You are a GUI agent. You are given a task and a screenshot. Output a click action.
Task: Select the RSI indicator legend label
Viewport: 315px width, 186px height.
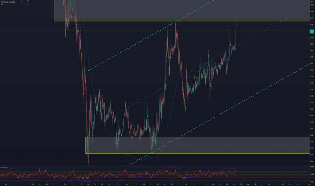(4, 167)
